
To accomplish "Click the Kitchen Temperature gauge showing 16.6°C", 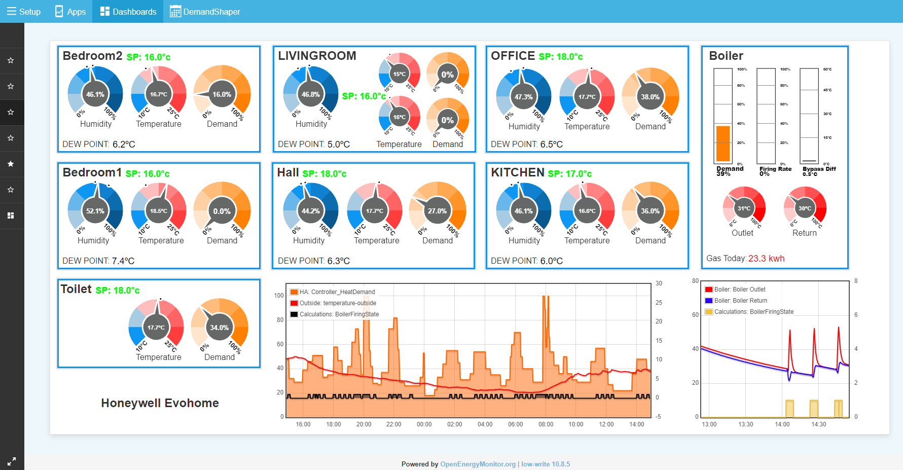I will pos(587,211).
